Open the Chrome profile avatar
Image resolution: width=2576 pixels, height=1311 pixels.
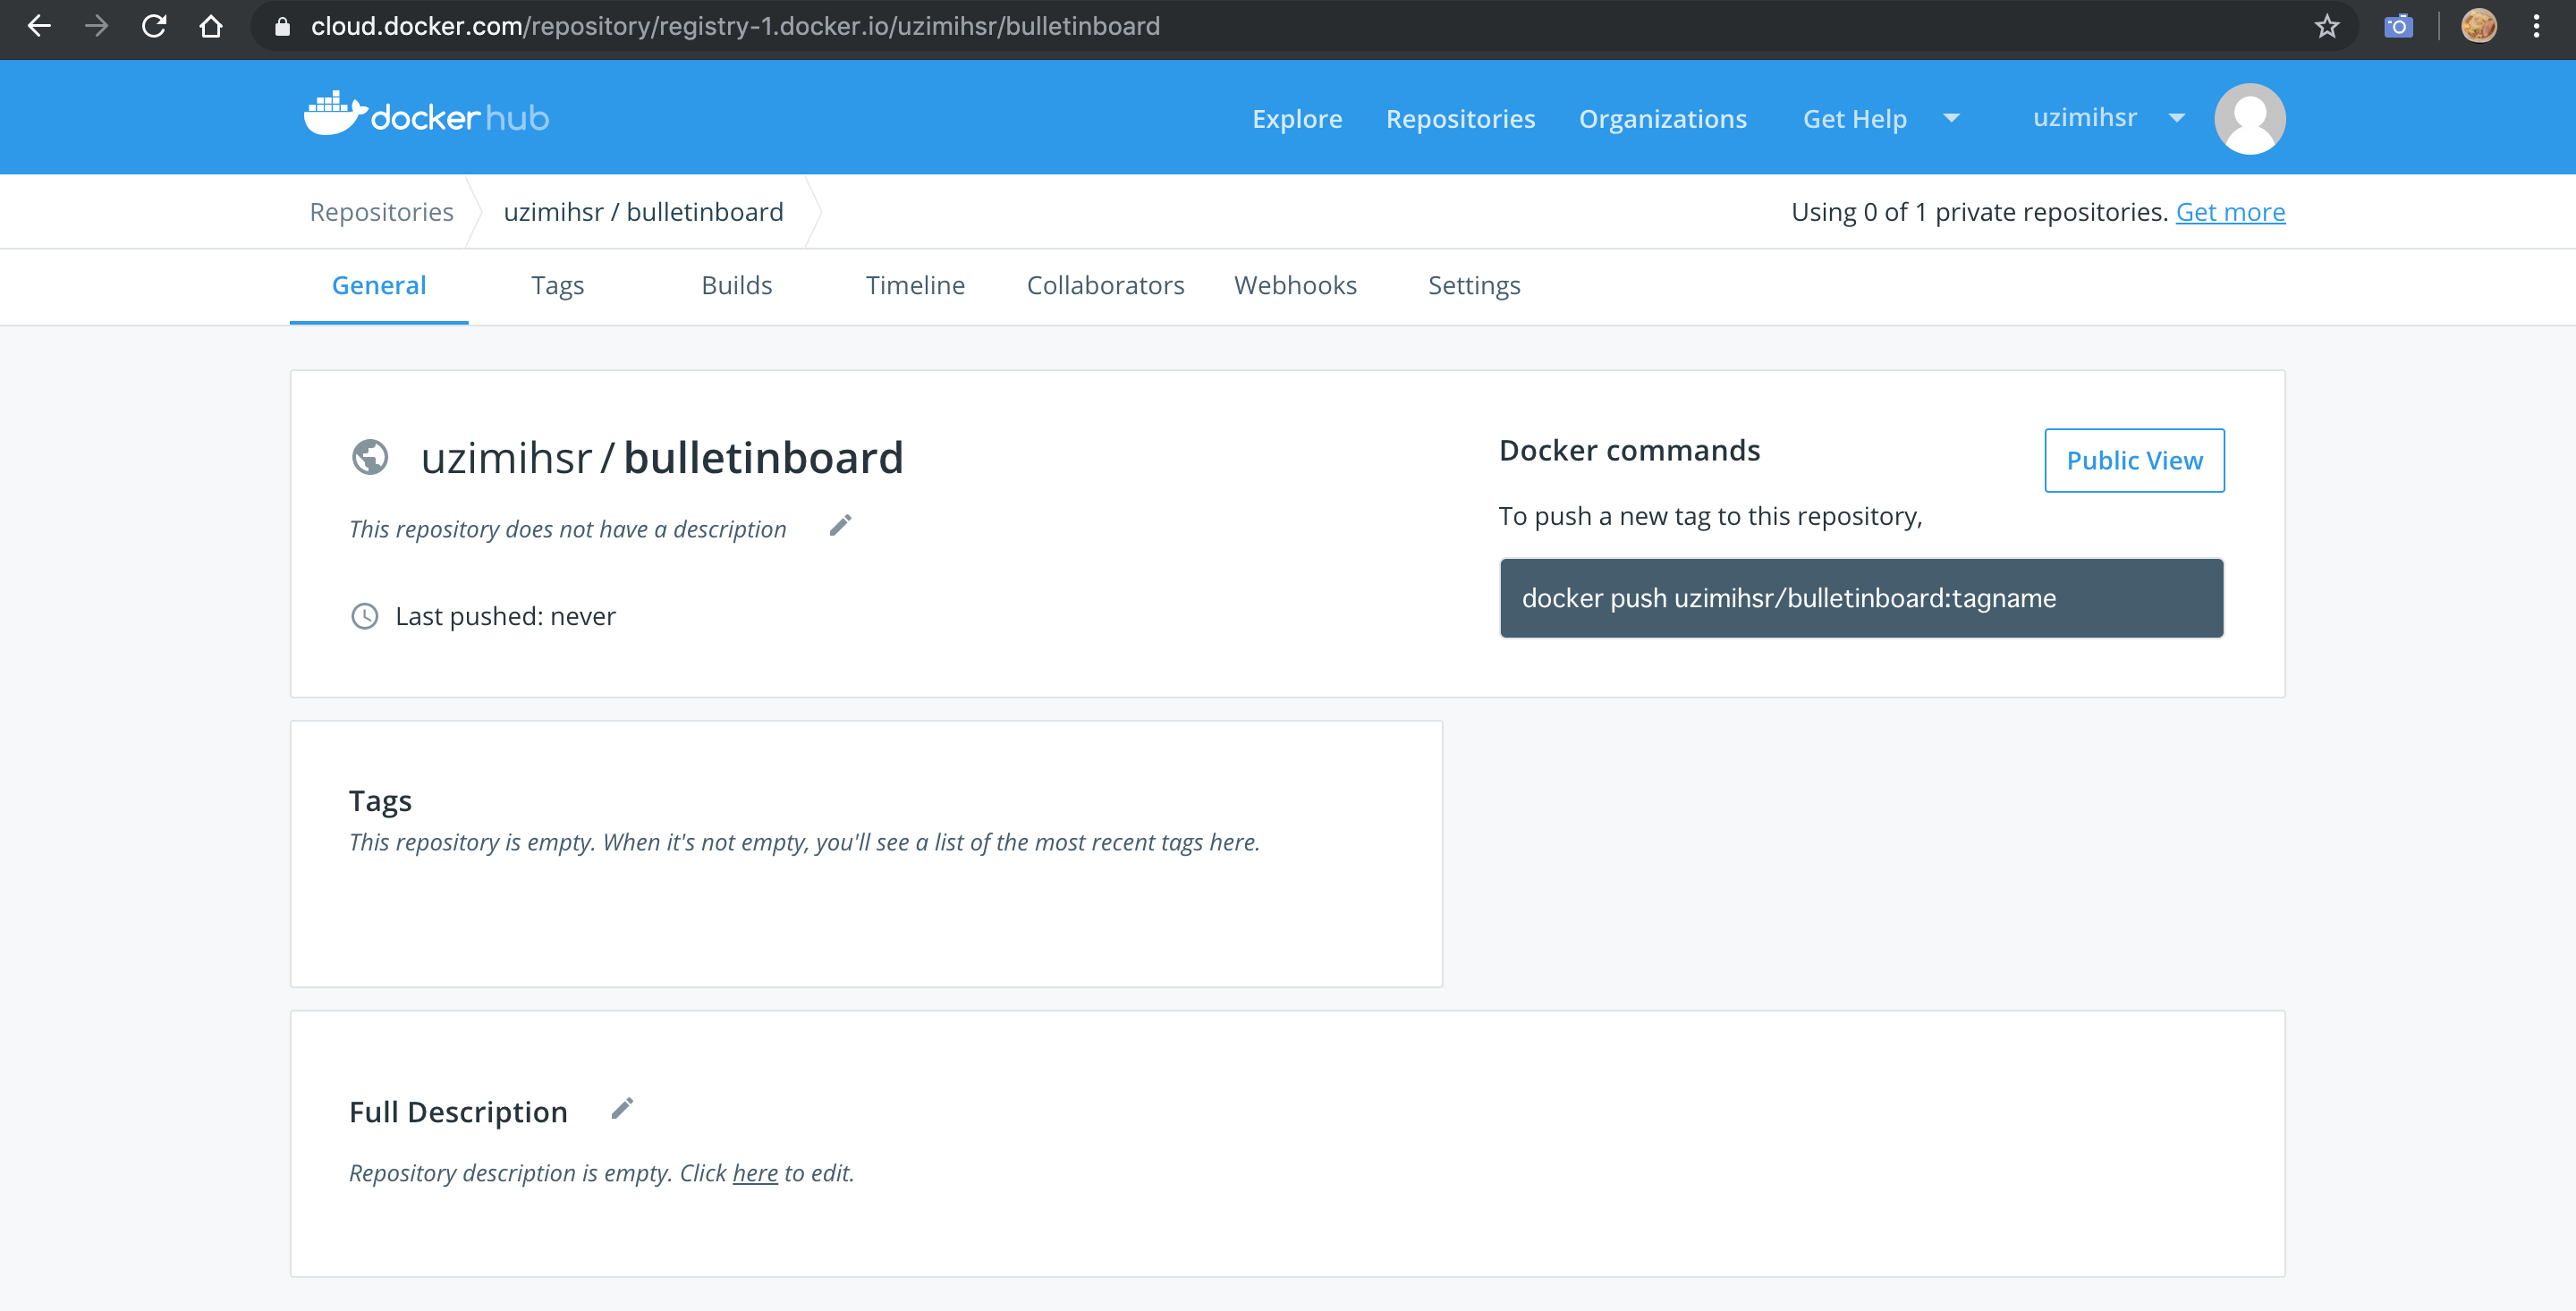pos(2479,26)
